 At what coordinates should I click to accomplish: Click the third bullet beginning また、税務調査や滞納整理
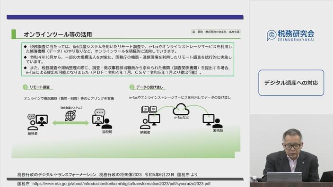click(128, 70)
